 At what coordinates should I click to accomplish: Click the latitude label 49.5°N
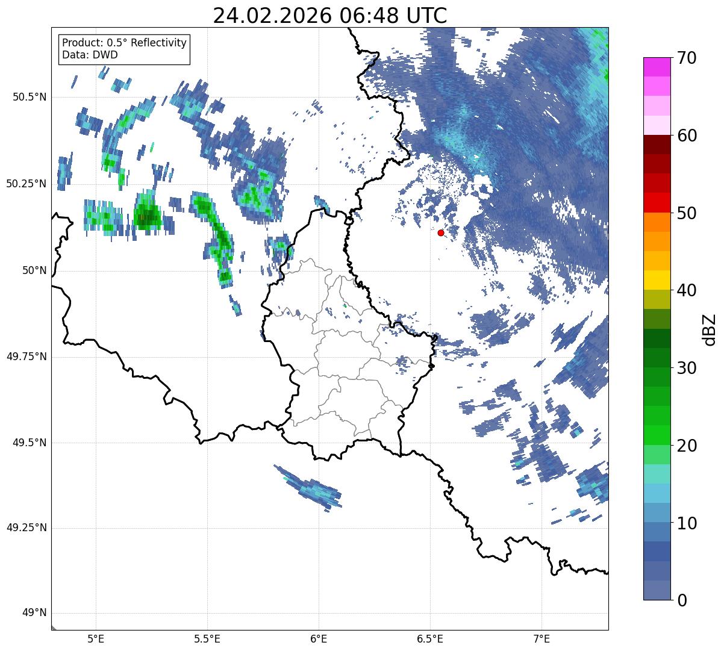30,443
